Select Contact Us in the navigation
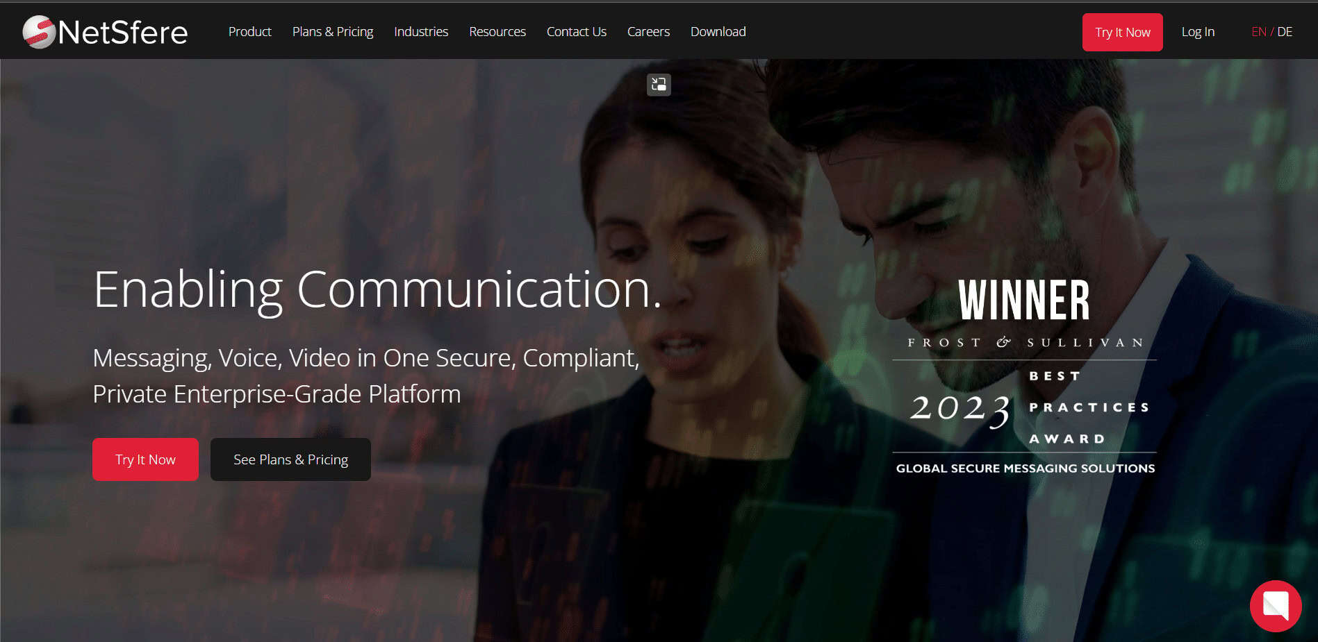 (x=576, y=31)
